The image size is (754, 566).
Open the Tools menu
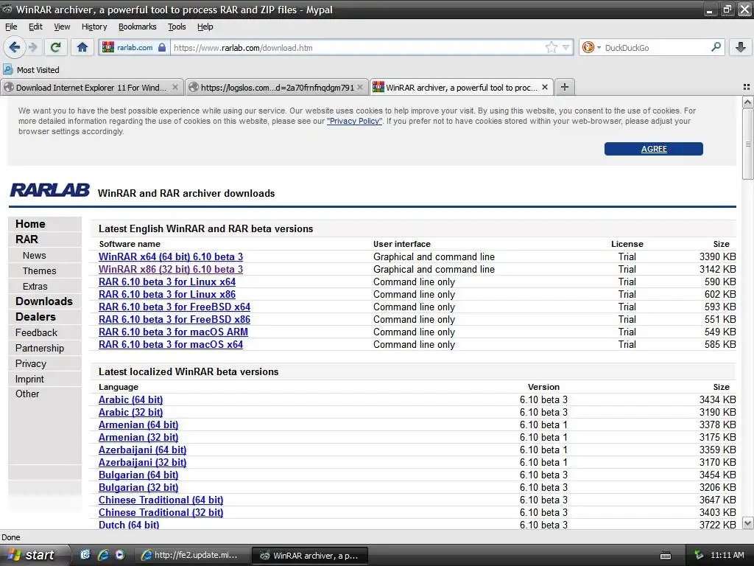pos(177,27)
